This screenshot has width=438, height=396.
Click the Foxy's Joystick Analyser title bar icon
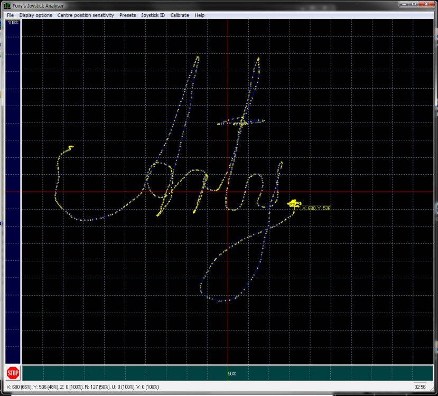point(7,6)
